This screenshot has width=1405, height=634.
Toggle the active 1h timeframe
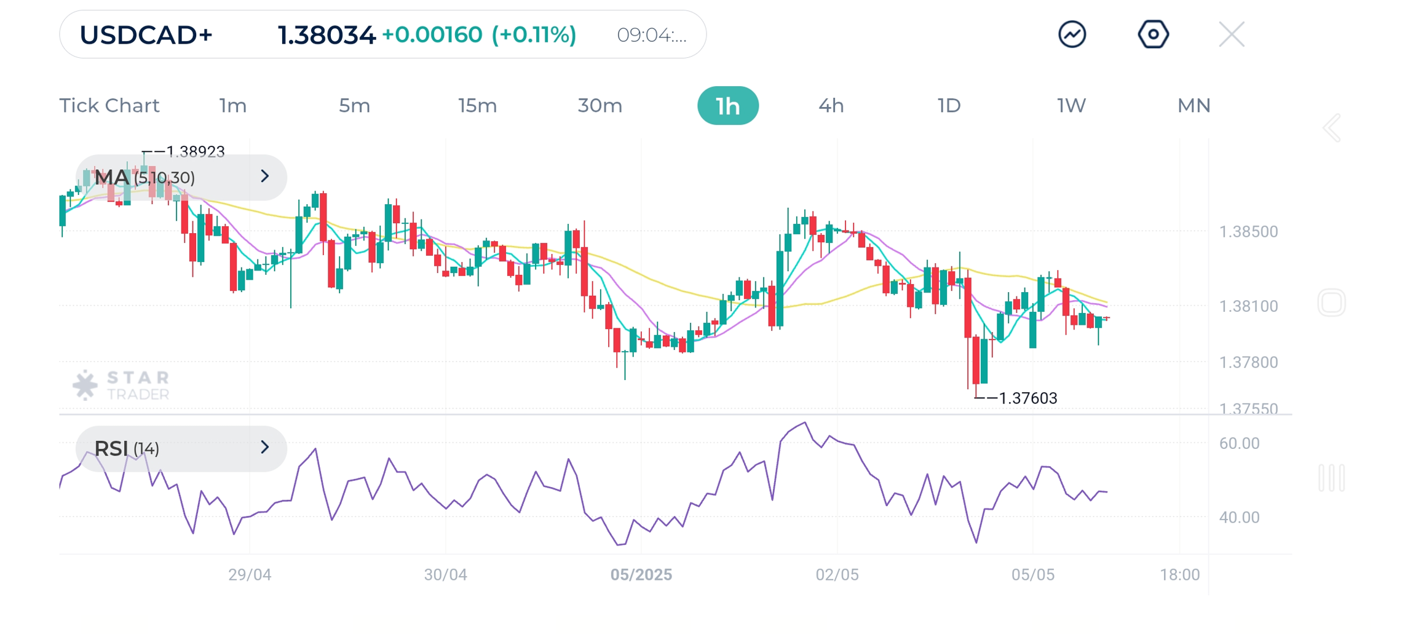pos(727,106)
